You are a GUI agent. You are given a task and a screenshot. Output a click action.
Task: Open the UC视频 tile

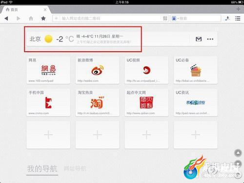(x=146, y=70)
